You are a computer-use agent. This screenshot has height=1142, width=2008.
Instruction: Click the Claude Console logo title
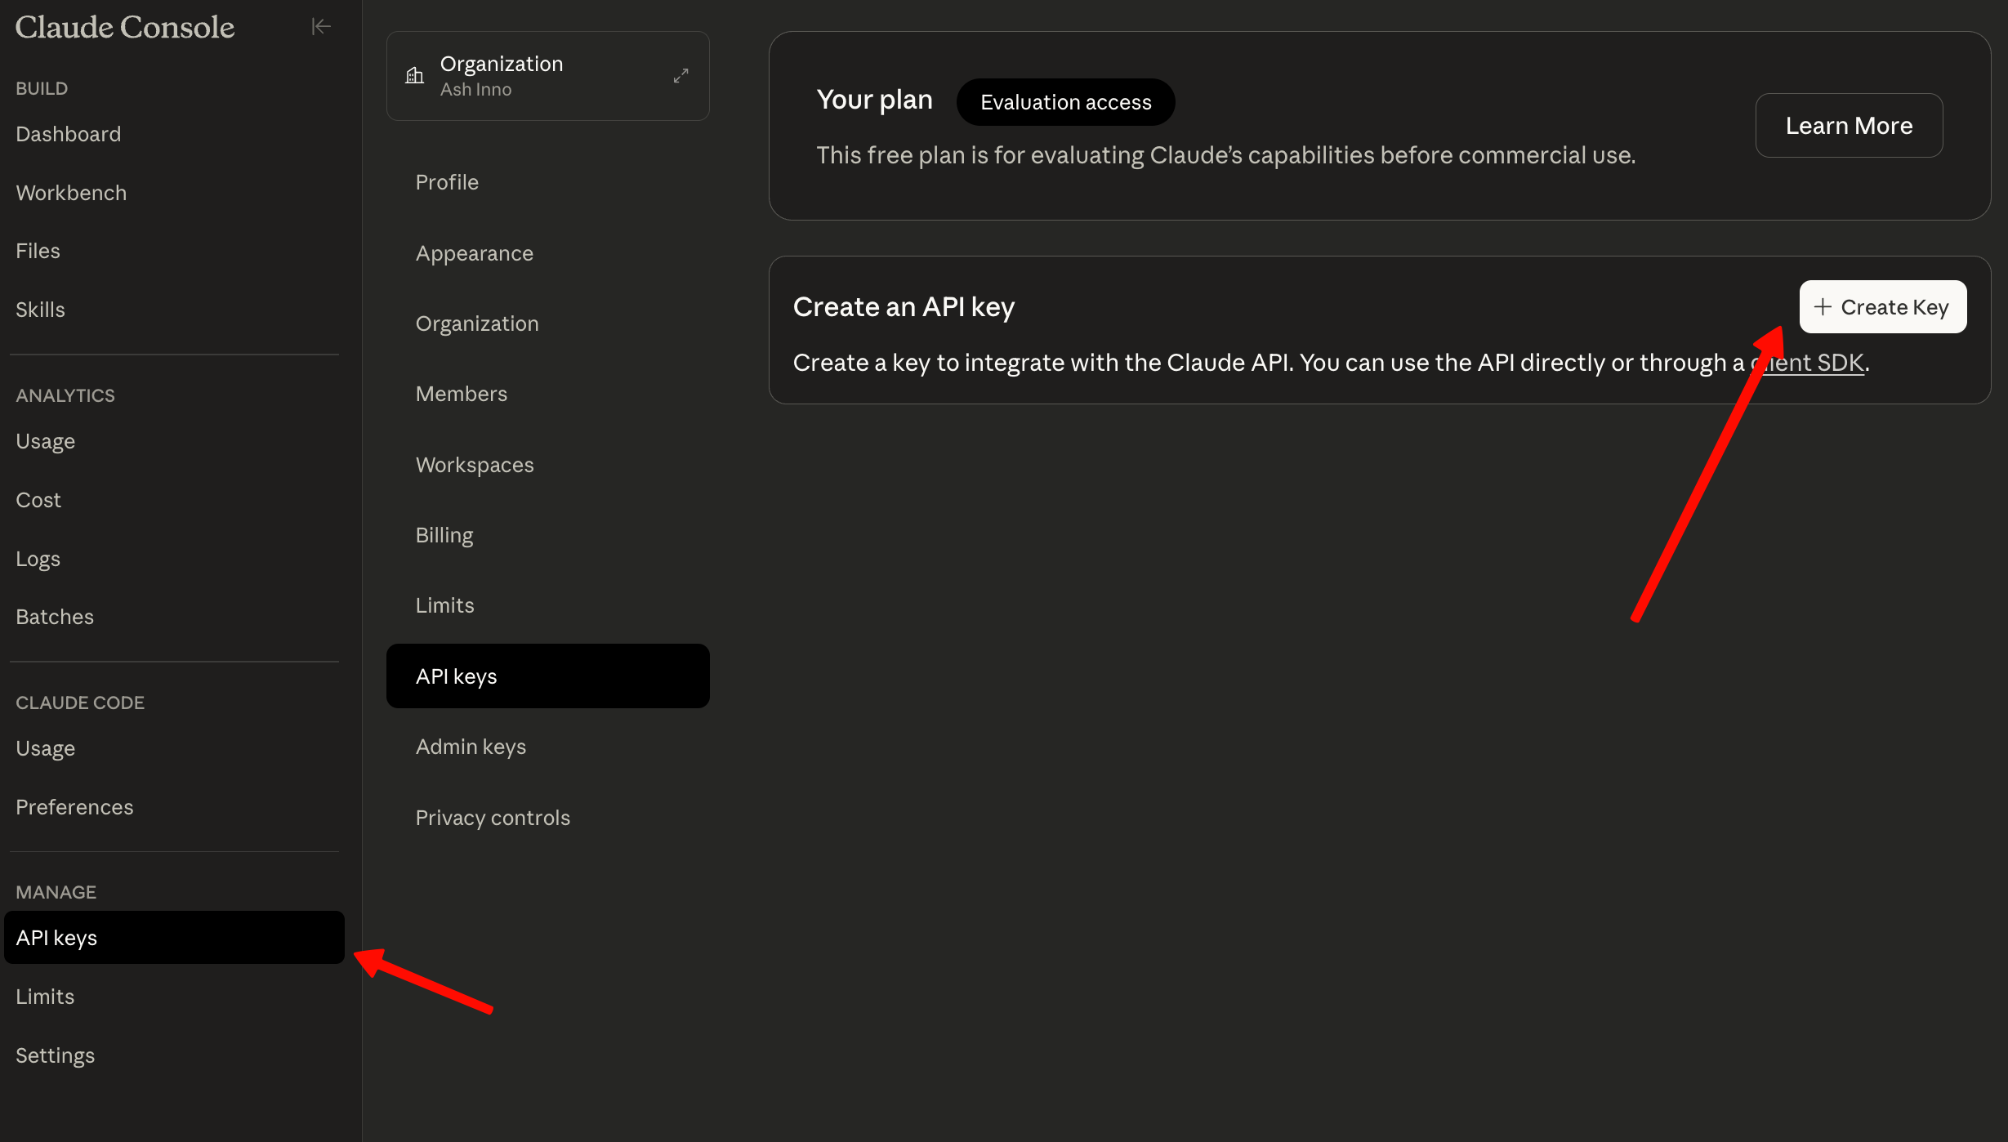coord(125,27)
